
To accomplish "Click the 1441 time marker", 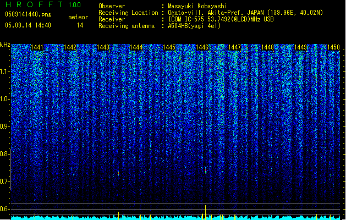I will (x=37, y=47).
